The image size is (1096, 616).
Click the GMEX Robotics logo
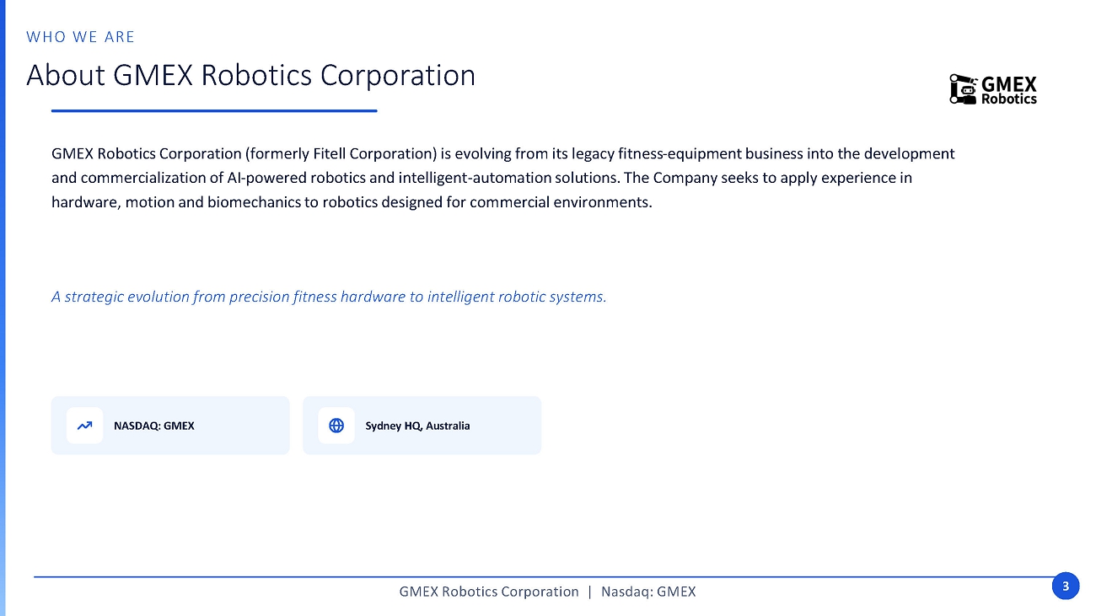993,89
